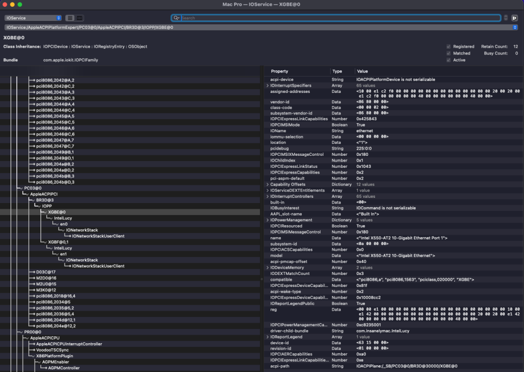
Task: Toggle the Matched checkbox
Action: tap(449, 53)
